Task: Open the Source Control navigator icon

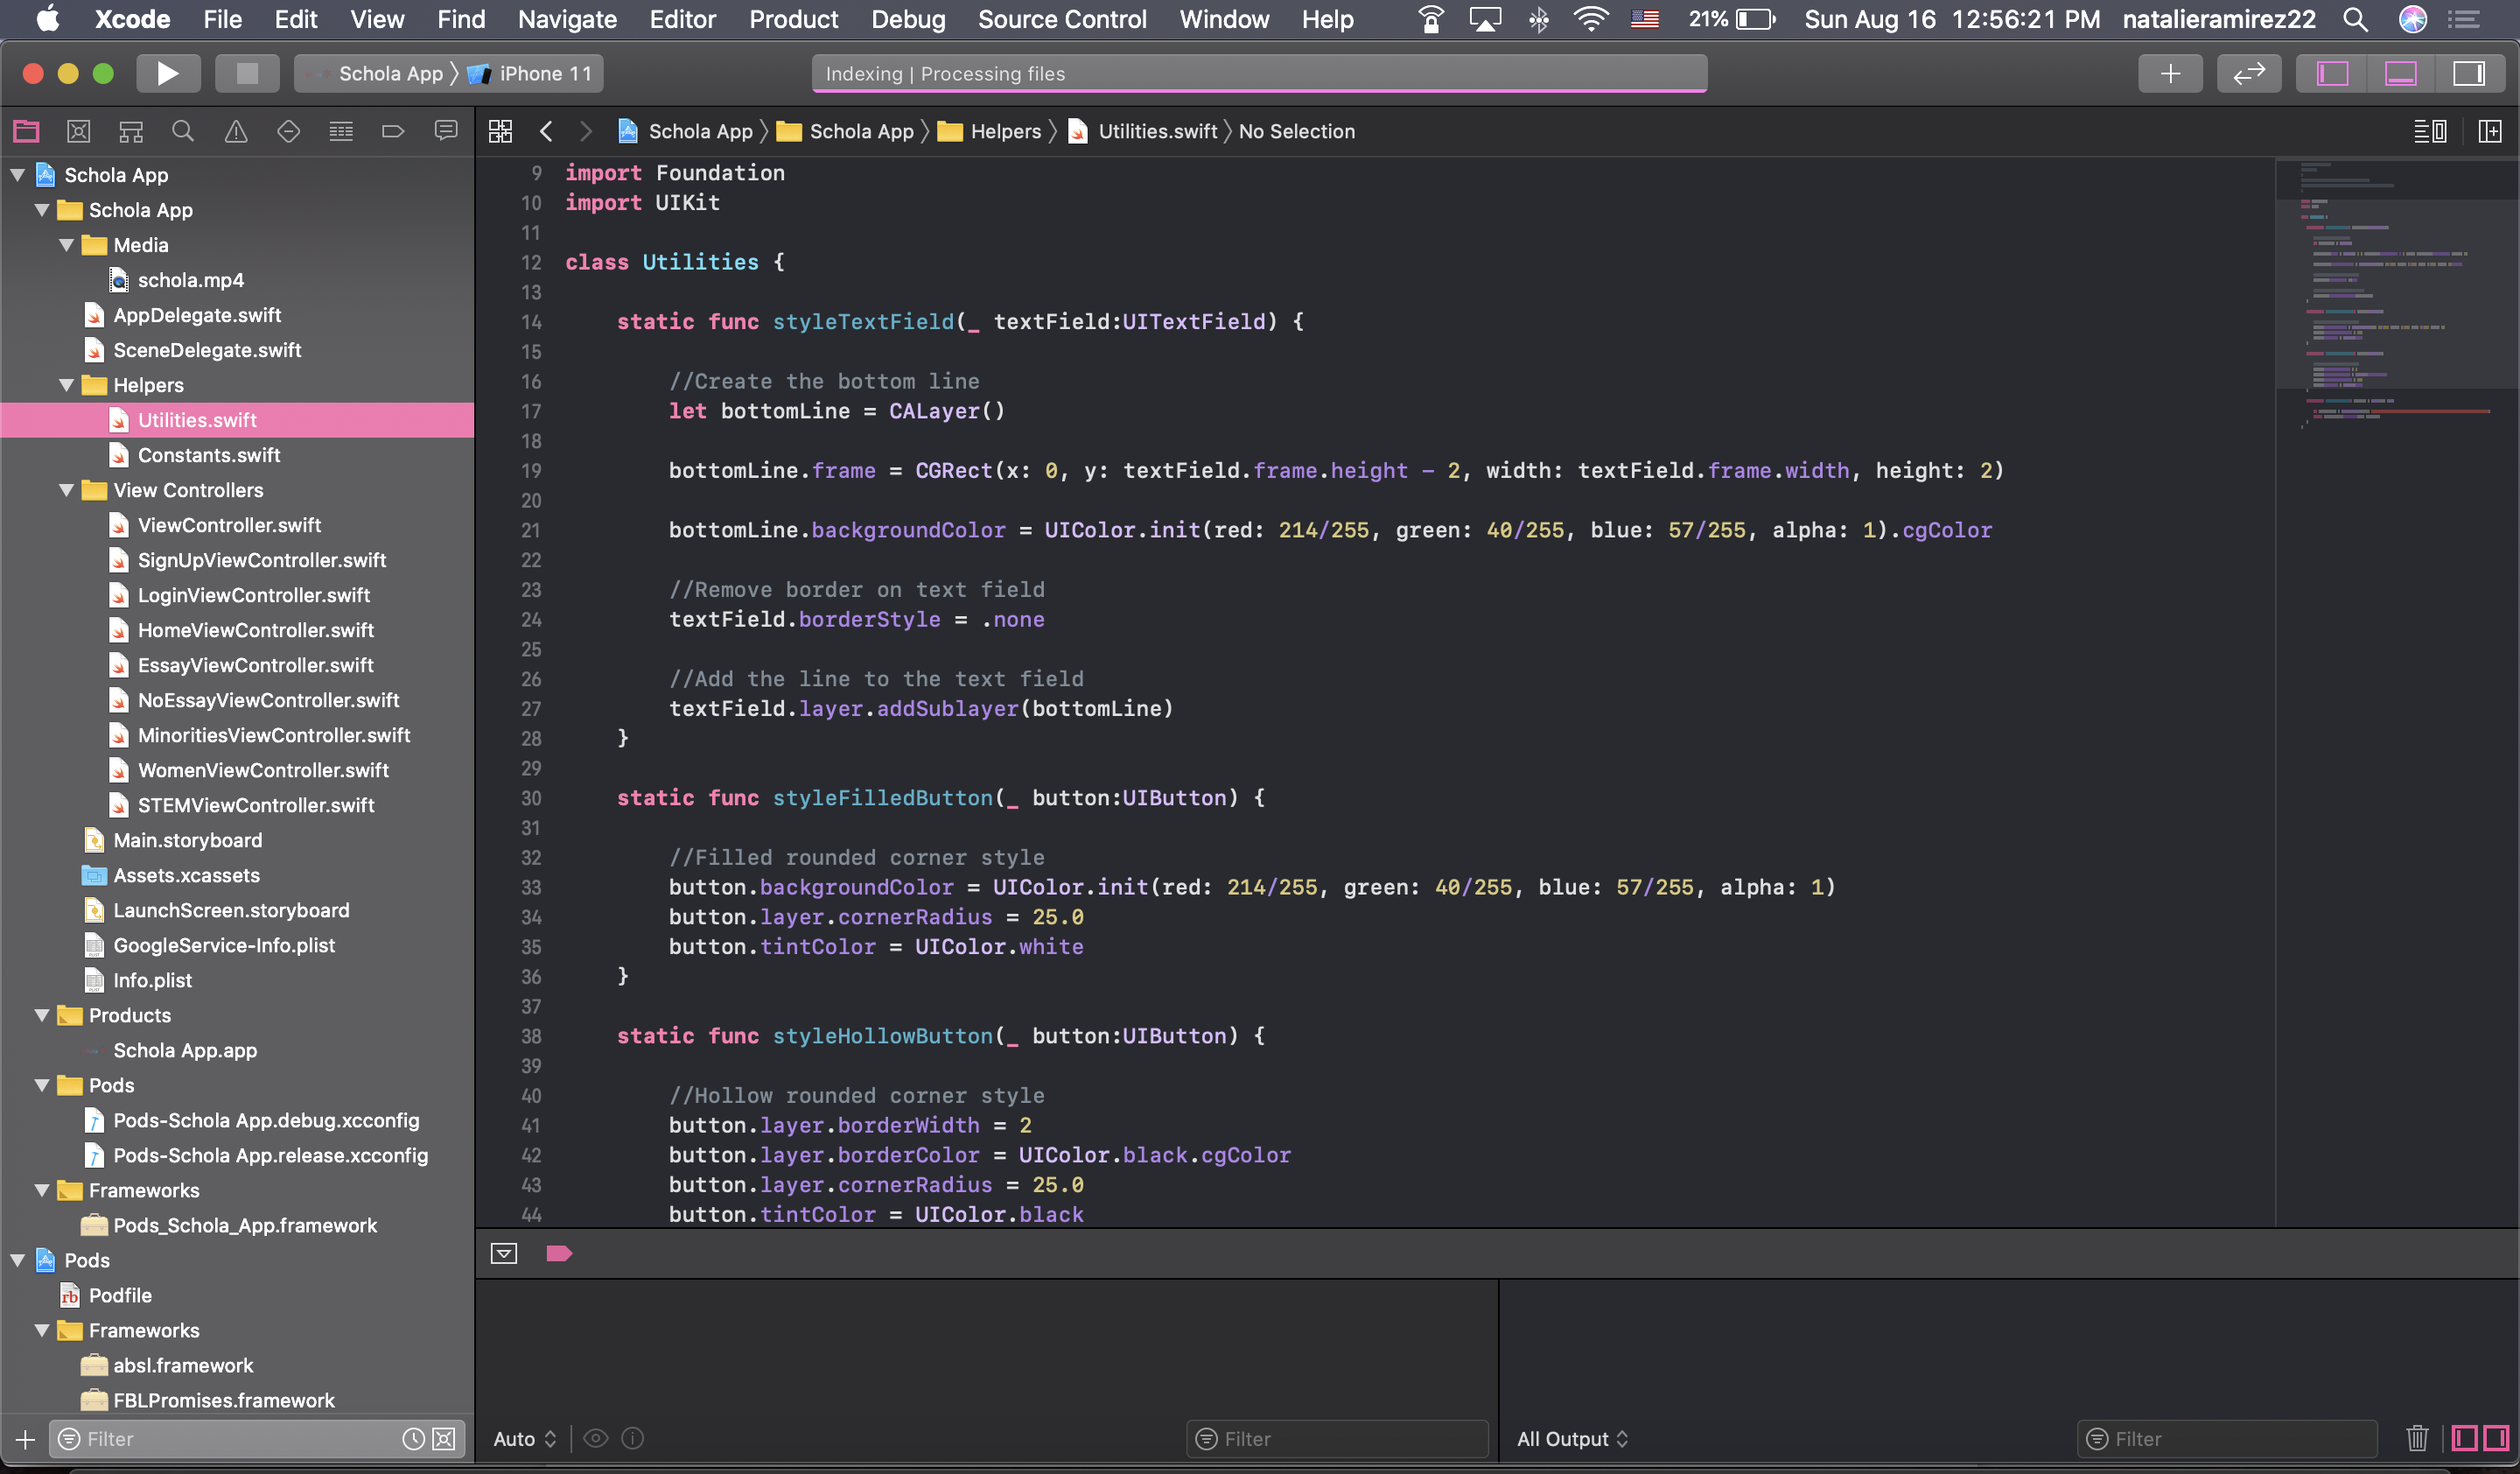Action: coord(79,131)
